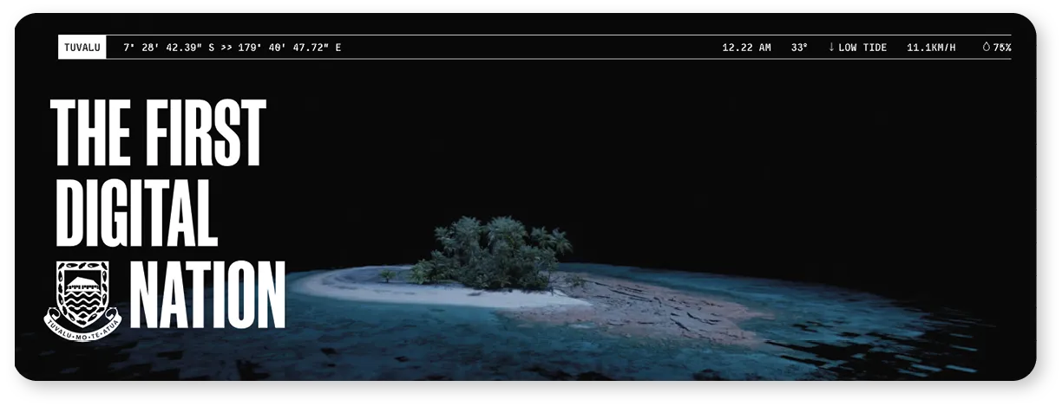Image resolution: width=1062 pixels, height=406 pixels.
Task: Click the down arrow beside LOW TIDE
Action: tap(831, 48)
